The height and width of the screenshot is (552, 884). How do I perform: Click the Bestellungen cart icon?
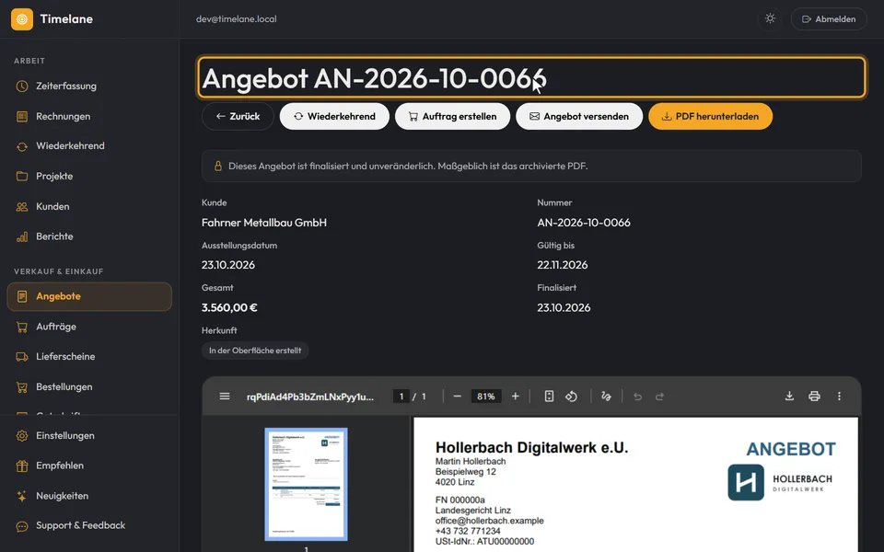pyautogui.click(x=22, y=387)
